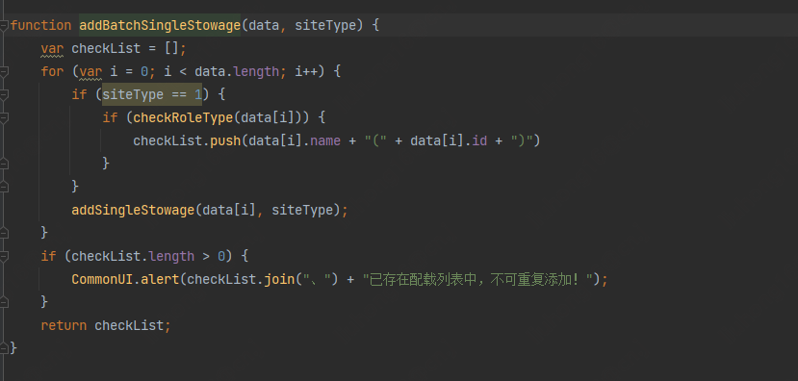
Task: Click the fold end marker after checkList.push line
Action: point(4,164)
